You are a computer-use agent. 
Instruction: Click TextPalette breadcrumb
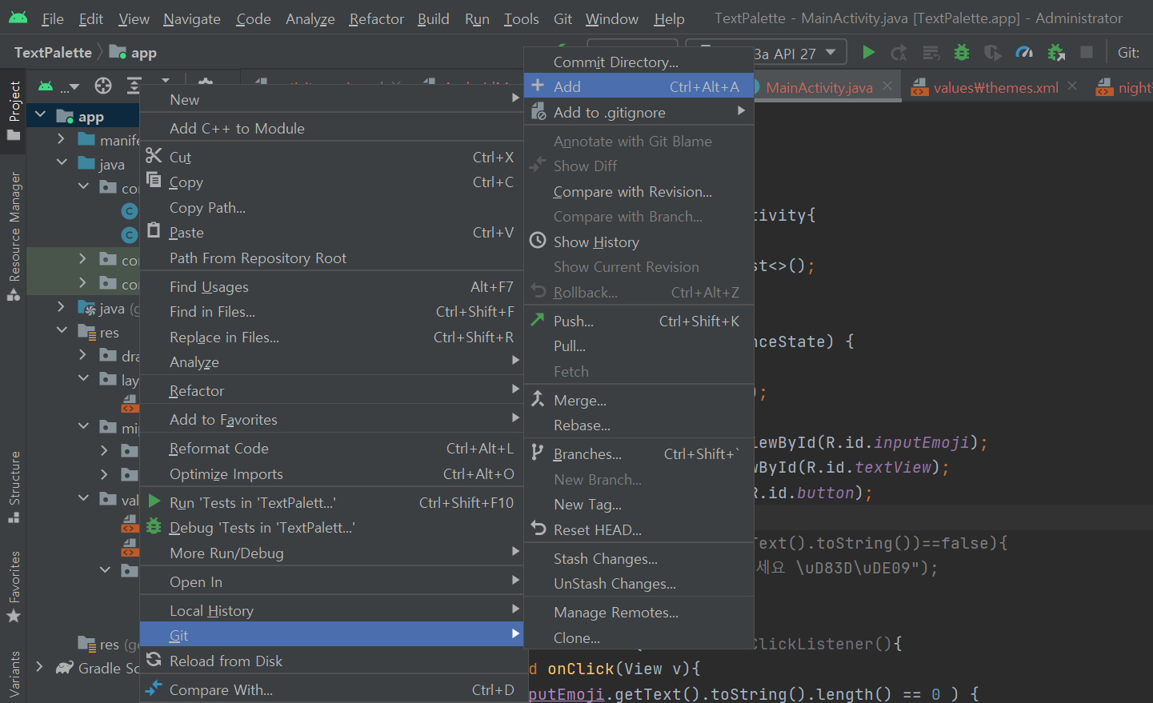tap(53, 52)
